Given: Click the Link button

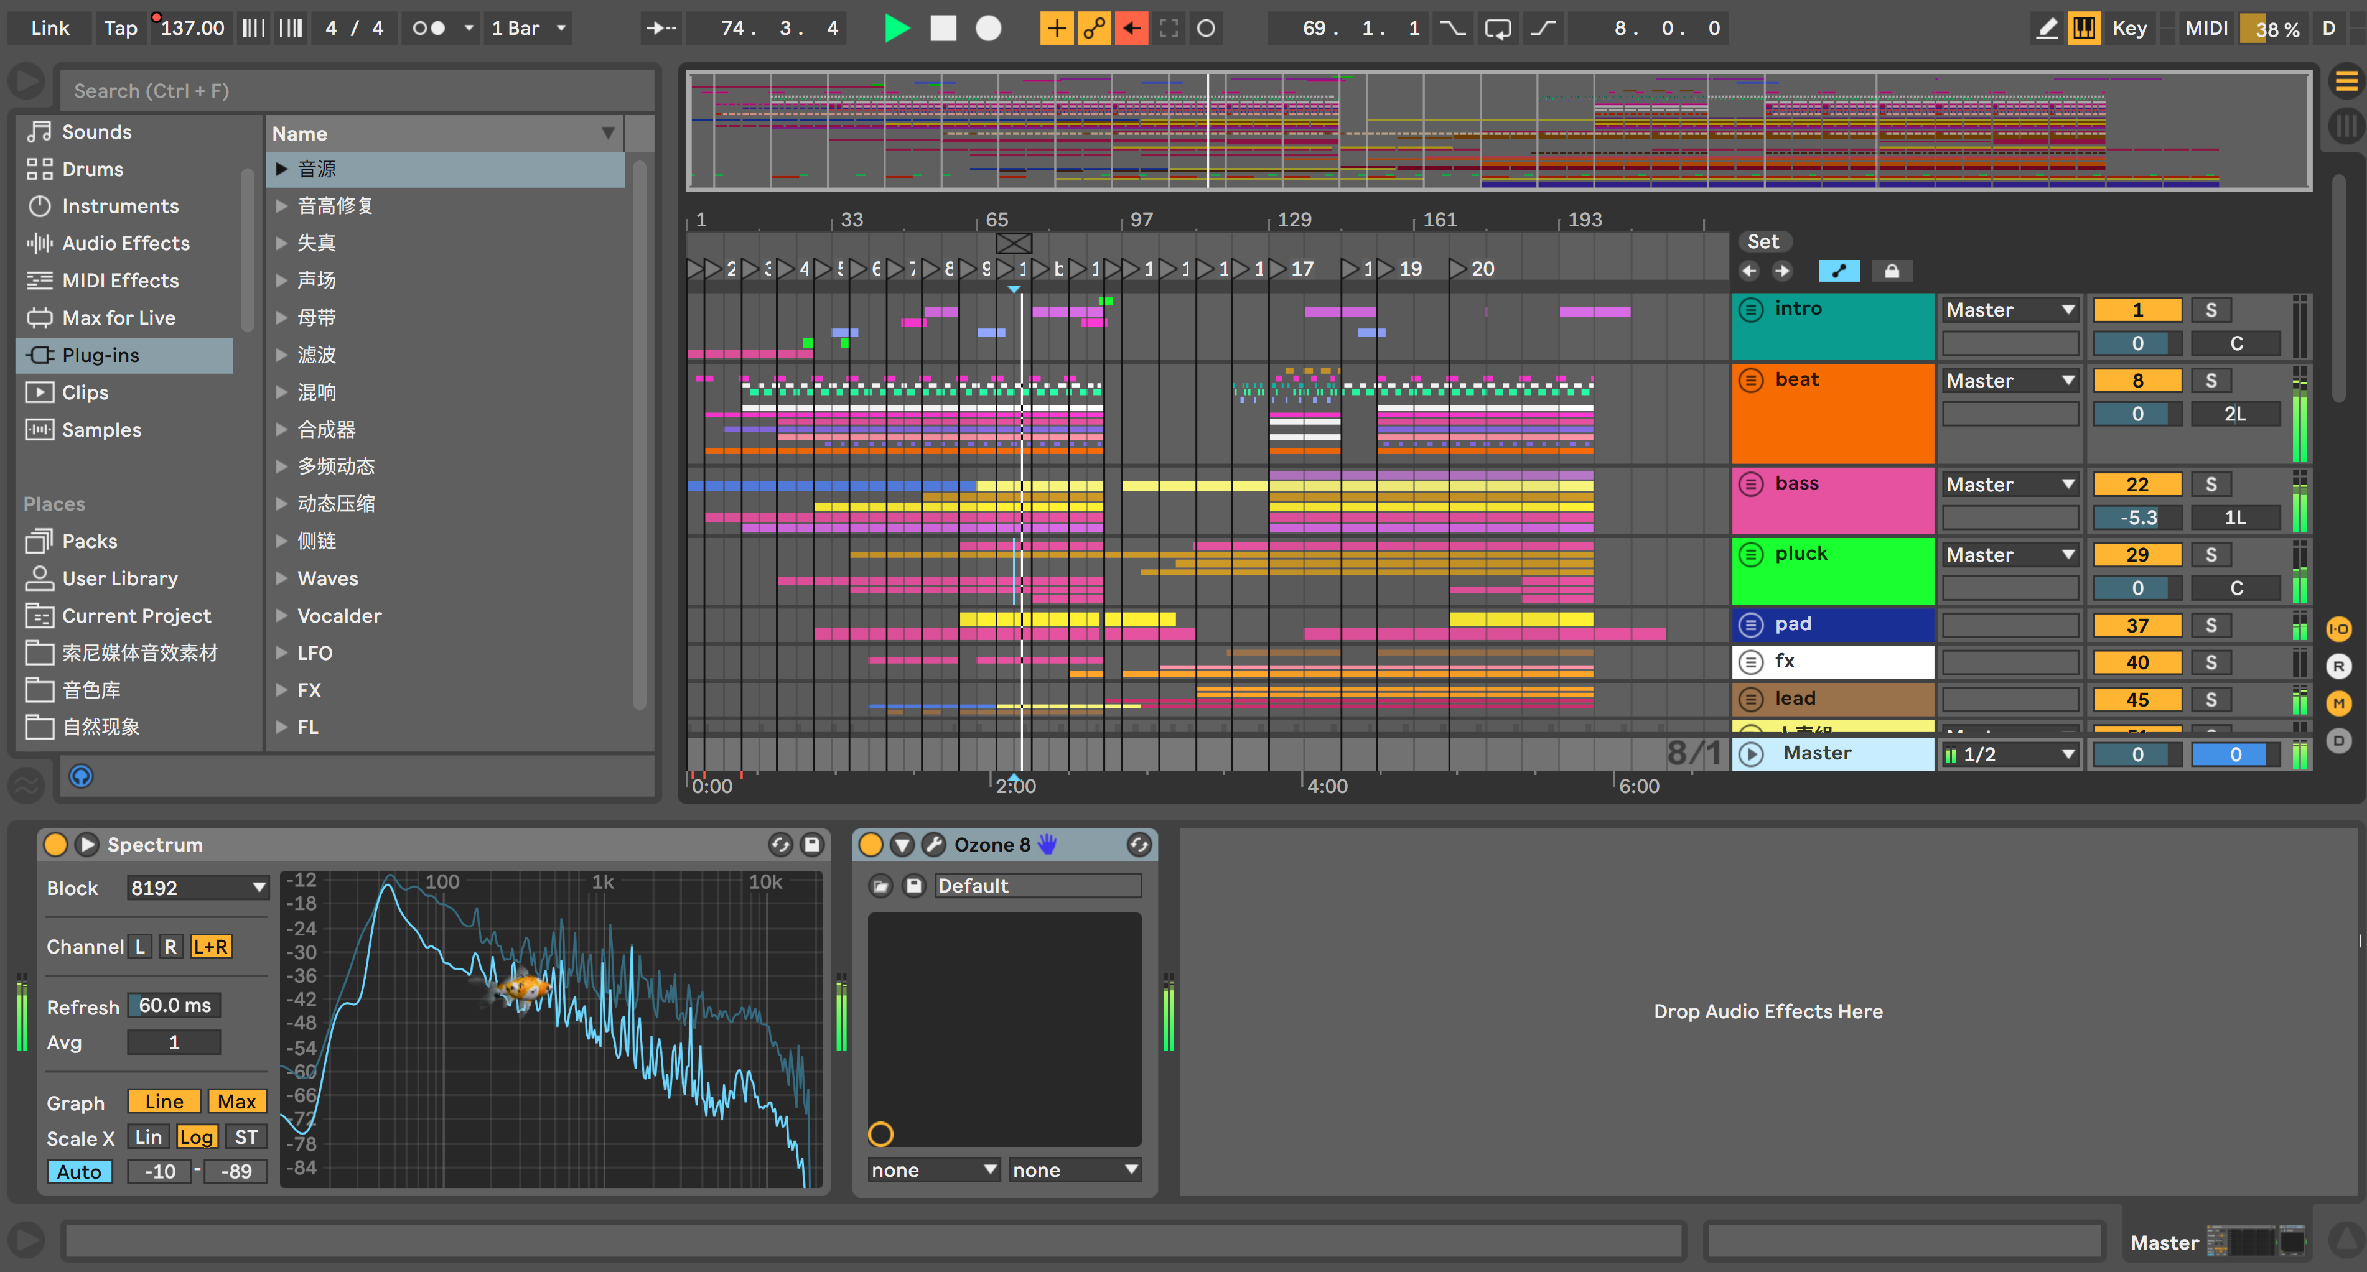Looking at the screenshot, I should coord(50,29).
